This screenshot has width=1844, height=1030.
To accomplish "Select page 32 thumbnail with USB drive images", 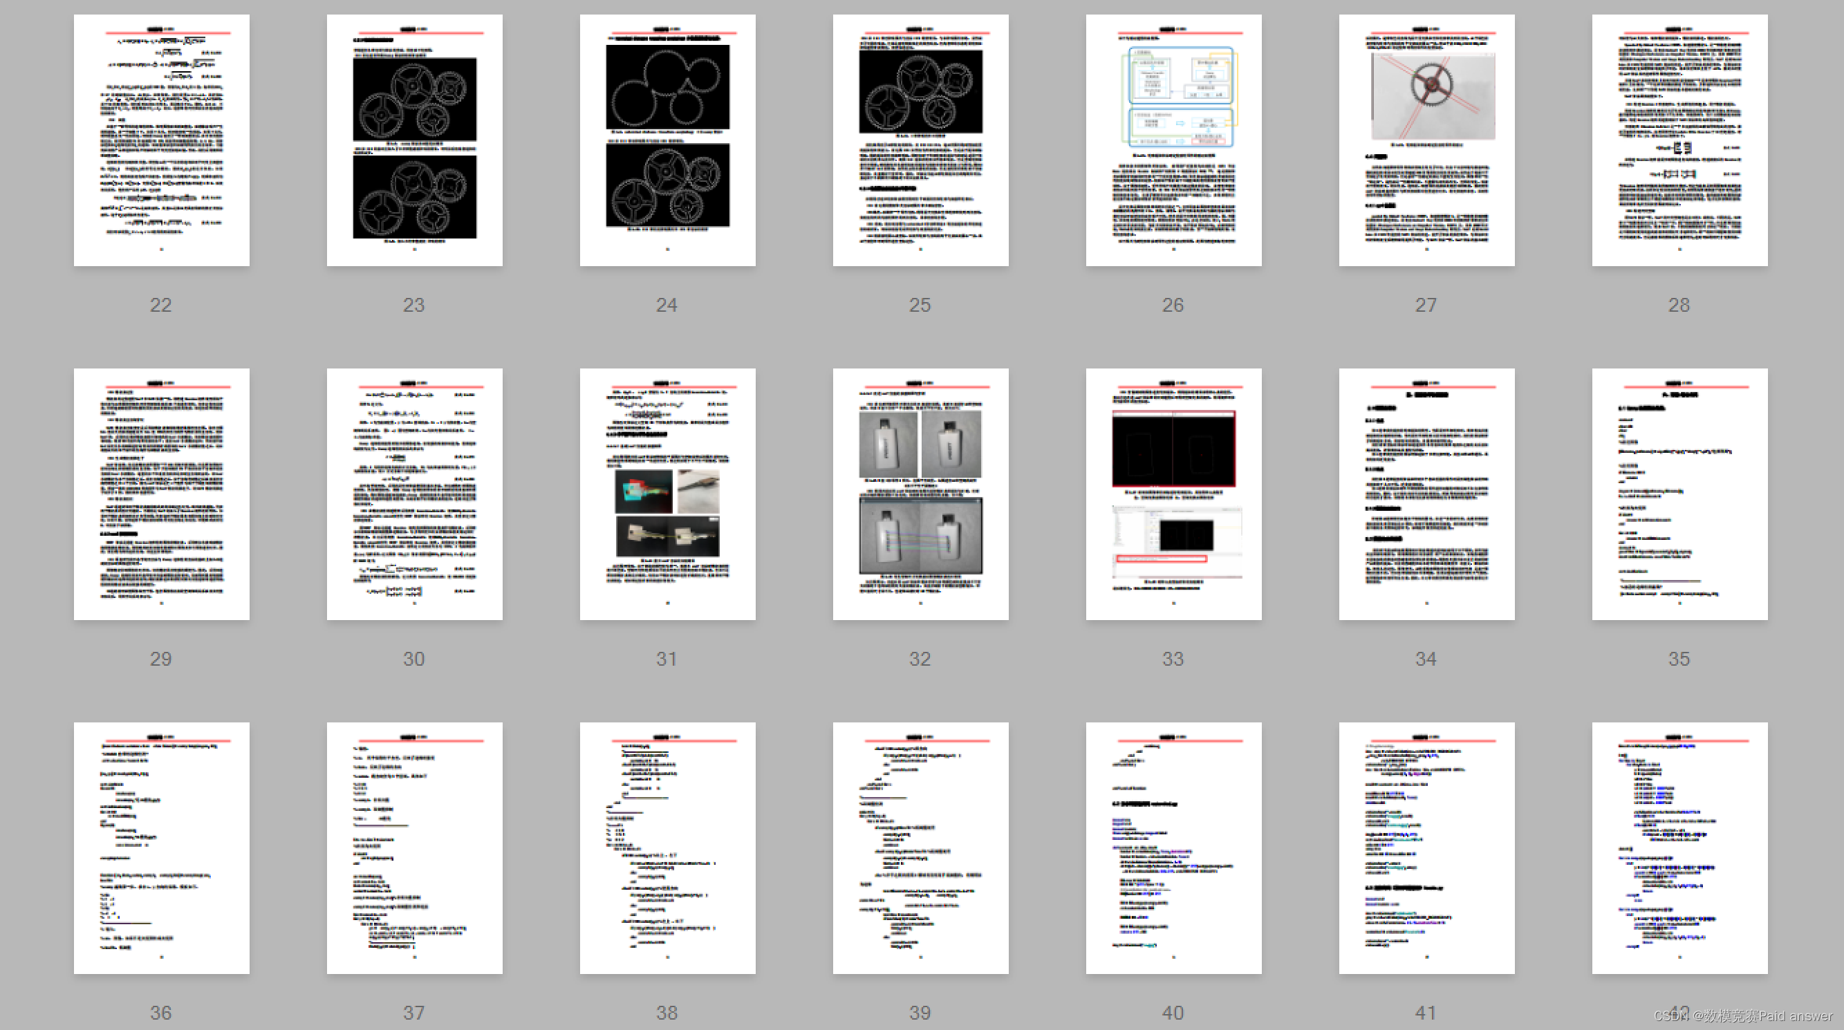I will [920, 494].
